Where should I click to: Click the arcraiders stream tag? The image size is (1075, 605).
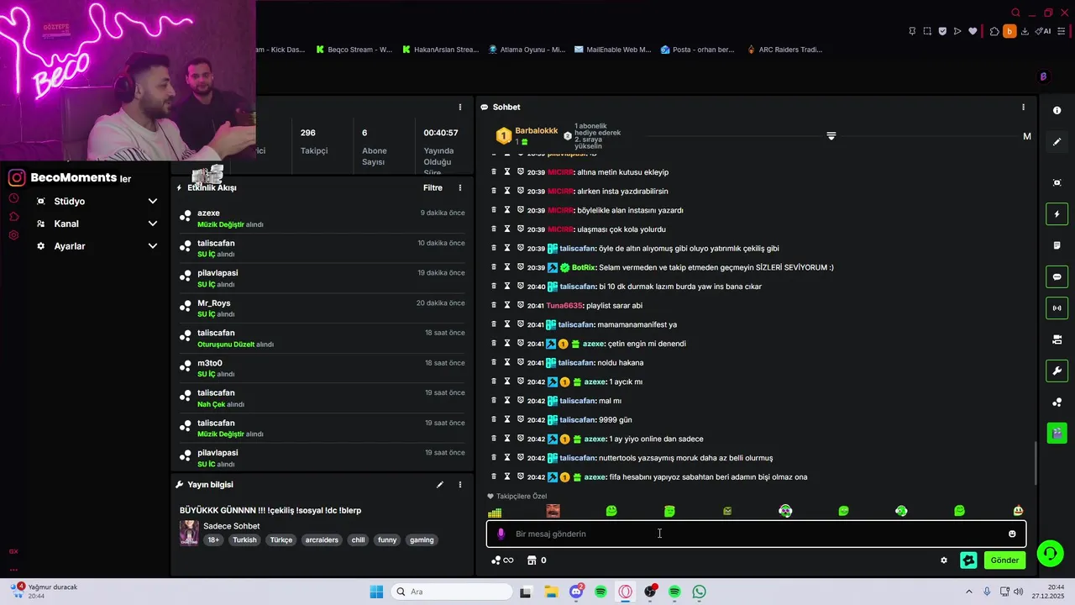click(322, 540)
